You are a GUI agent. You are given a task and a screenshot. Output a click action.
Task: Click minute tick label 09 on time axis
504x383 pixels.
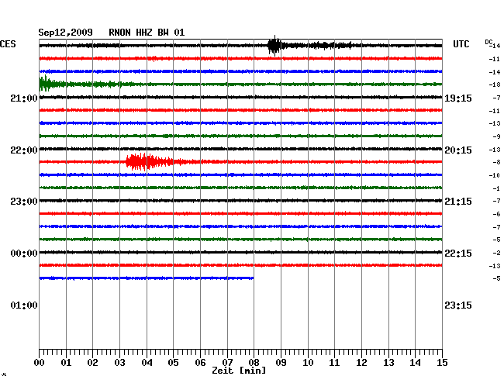coord(281,363)
